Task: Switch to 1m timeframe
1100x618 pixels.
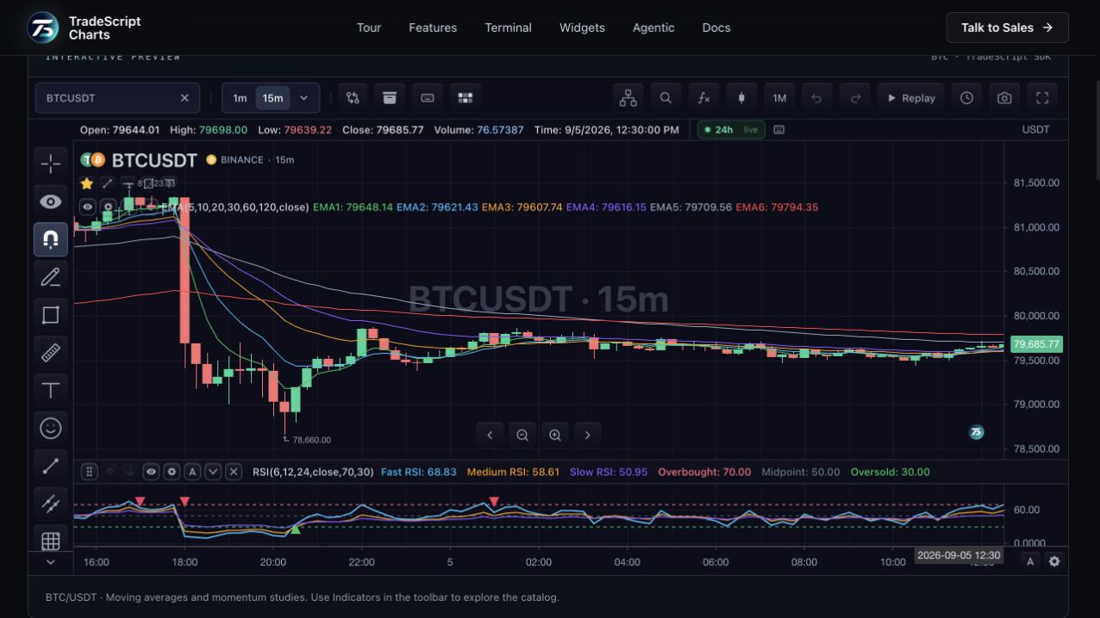Action: (x=240, y=98)
